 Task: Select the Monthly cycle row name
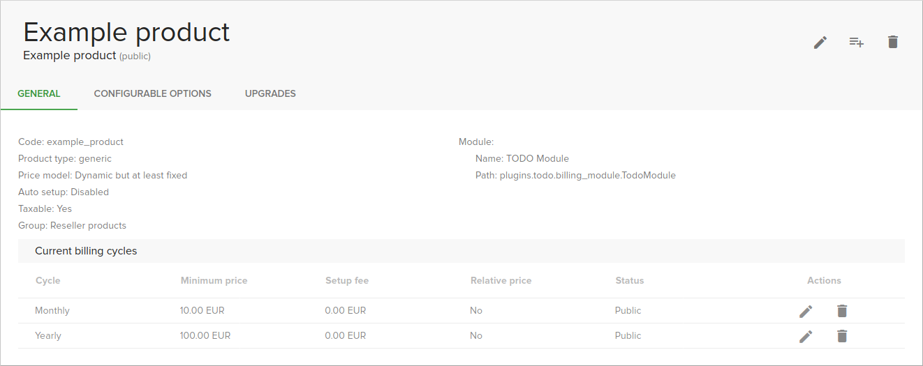[x=52, y=310]
